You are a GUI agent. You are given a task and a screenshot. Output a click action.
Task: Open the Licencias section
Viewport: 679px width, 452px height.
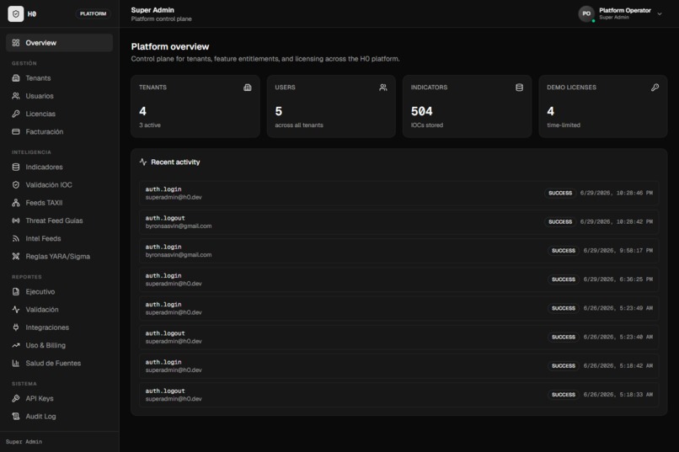pyautogui.click(x=59, y=114)
